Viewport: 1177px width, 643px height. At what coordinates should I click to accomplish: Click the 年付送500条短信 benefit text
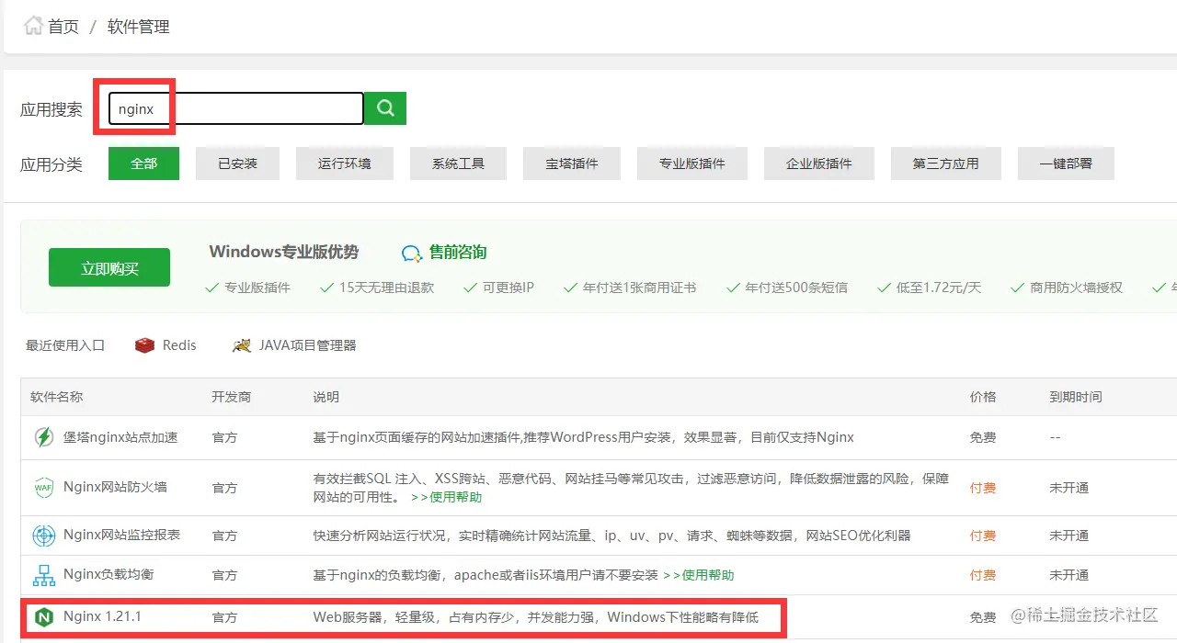(795, 288)
